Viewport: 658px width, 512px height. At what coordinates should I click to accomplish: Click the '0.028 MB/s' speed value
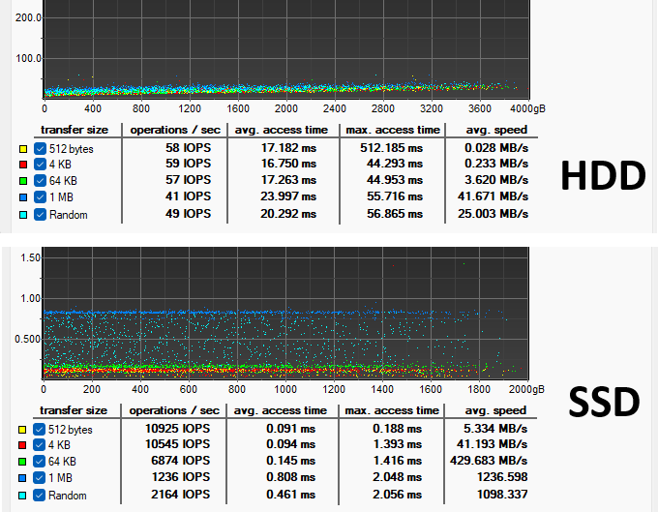coord(496,148)
